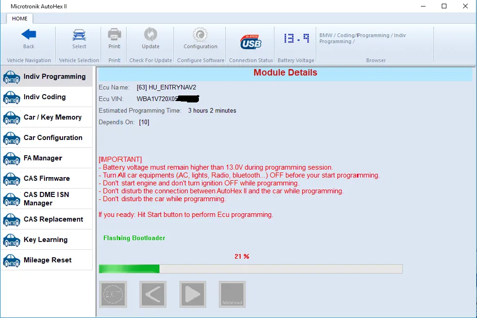
Task: Check for software Update icon
Action: (151, 34)
